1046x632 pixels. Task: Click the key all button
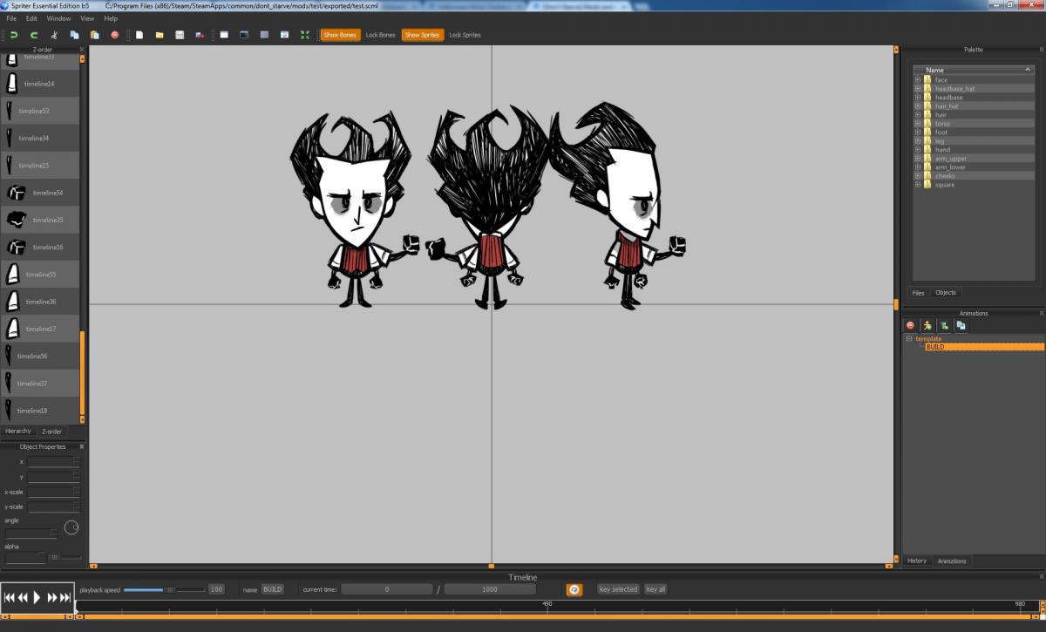tap(655, 589)
